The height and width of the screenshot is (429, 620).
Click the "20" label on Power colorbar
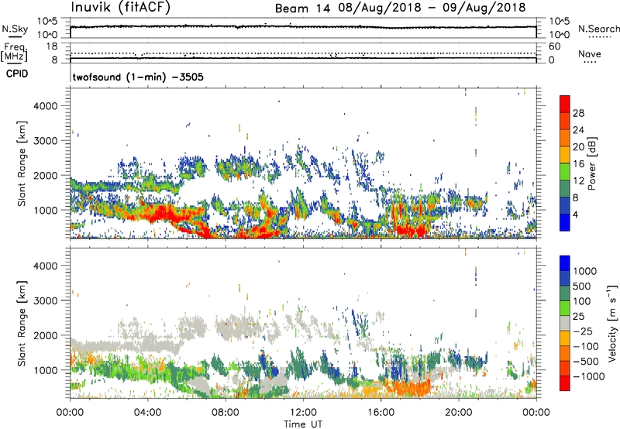coord(578,147)
